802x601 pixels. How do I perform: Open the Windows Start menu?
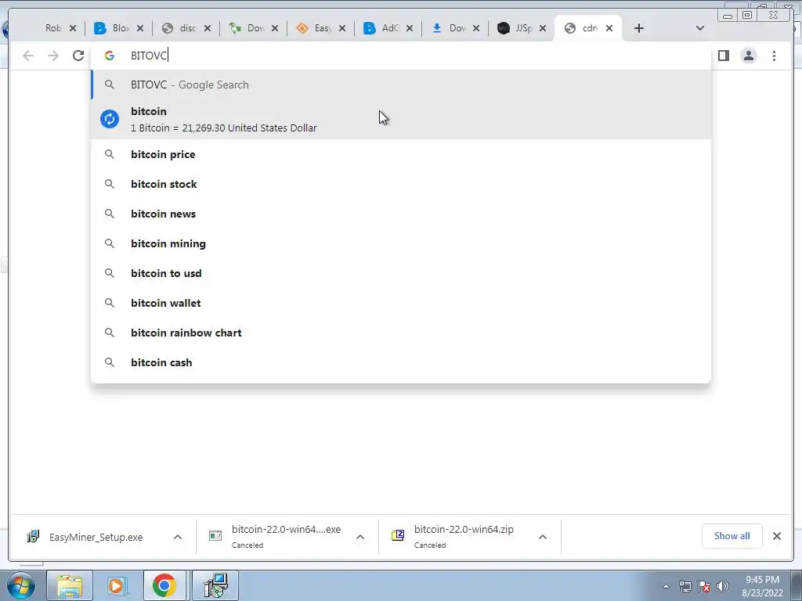tap(21, 585)
